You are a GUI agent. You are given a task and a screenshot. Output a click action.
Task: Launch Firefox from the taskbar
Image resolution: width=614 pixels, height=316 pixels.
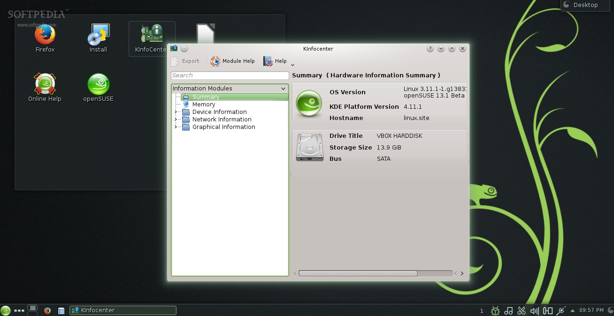pos(47,310)
